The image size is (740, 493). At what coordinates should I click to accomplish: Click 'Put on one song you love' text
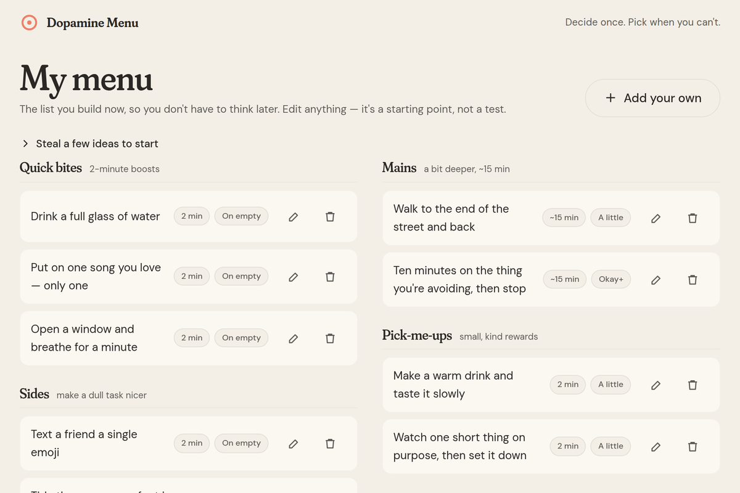[96, 277]
